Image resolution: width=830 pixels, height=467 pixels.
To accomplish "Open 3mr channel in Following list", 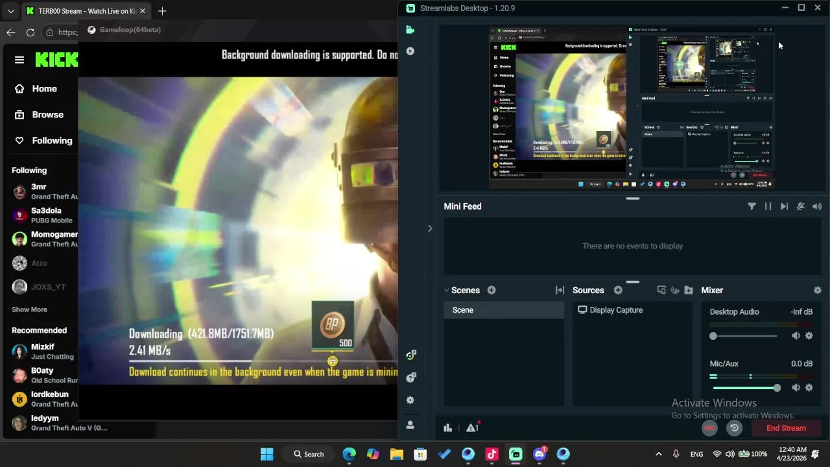I will click(44, 191).
